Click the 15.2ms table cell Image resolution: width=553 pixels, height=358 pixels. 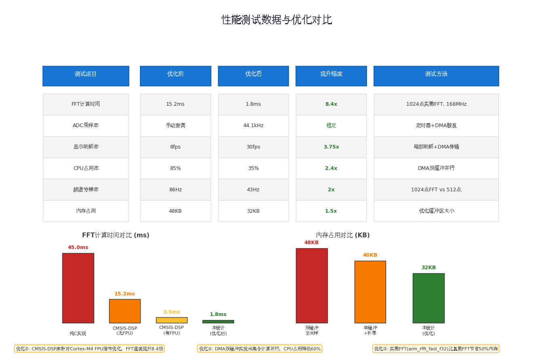(x=175, y=105)
